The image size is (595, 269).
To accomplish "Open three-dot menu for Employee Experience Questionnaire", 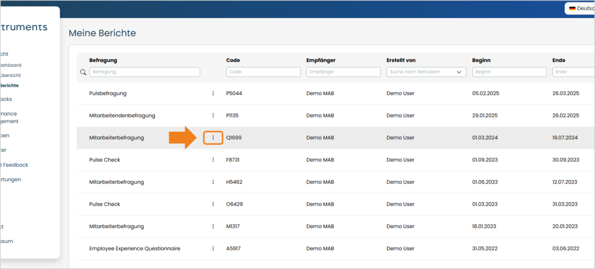I will tap(213, 249).
